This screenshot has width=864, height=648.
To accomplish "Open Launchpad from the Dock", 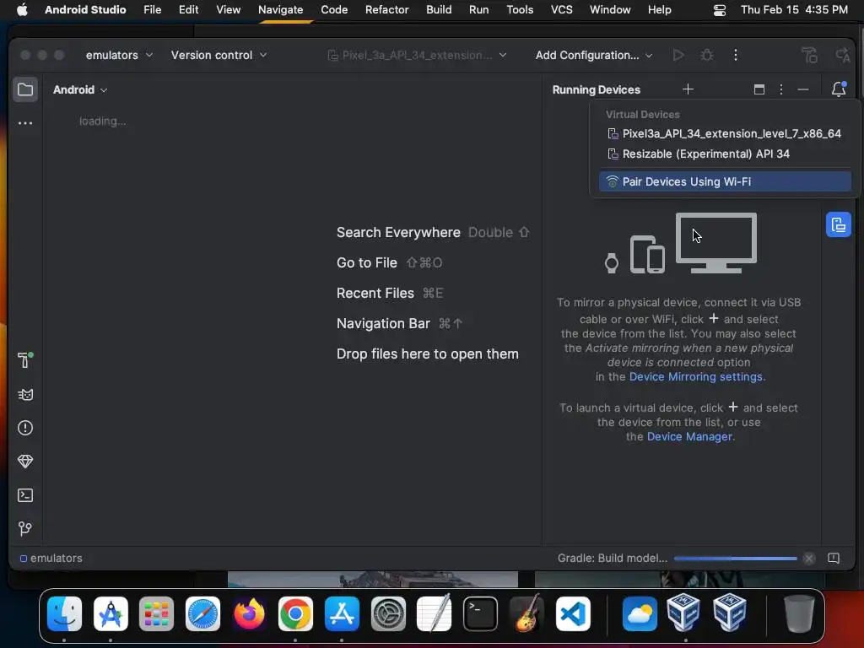I will click(156, 614).
